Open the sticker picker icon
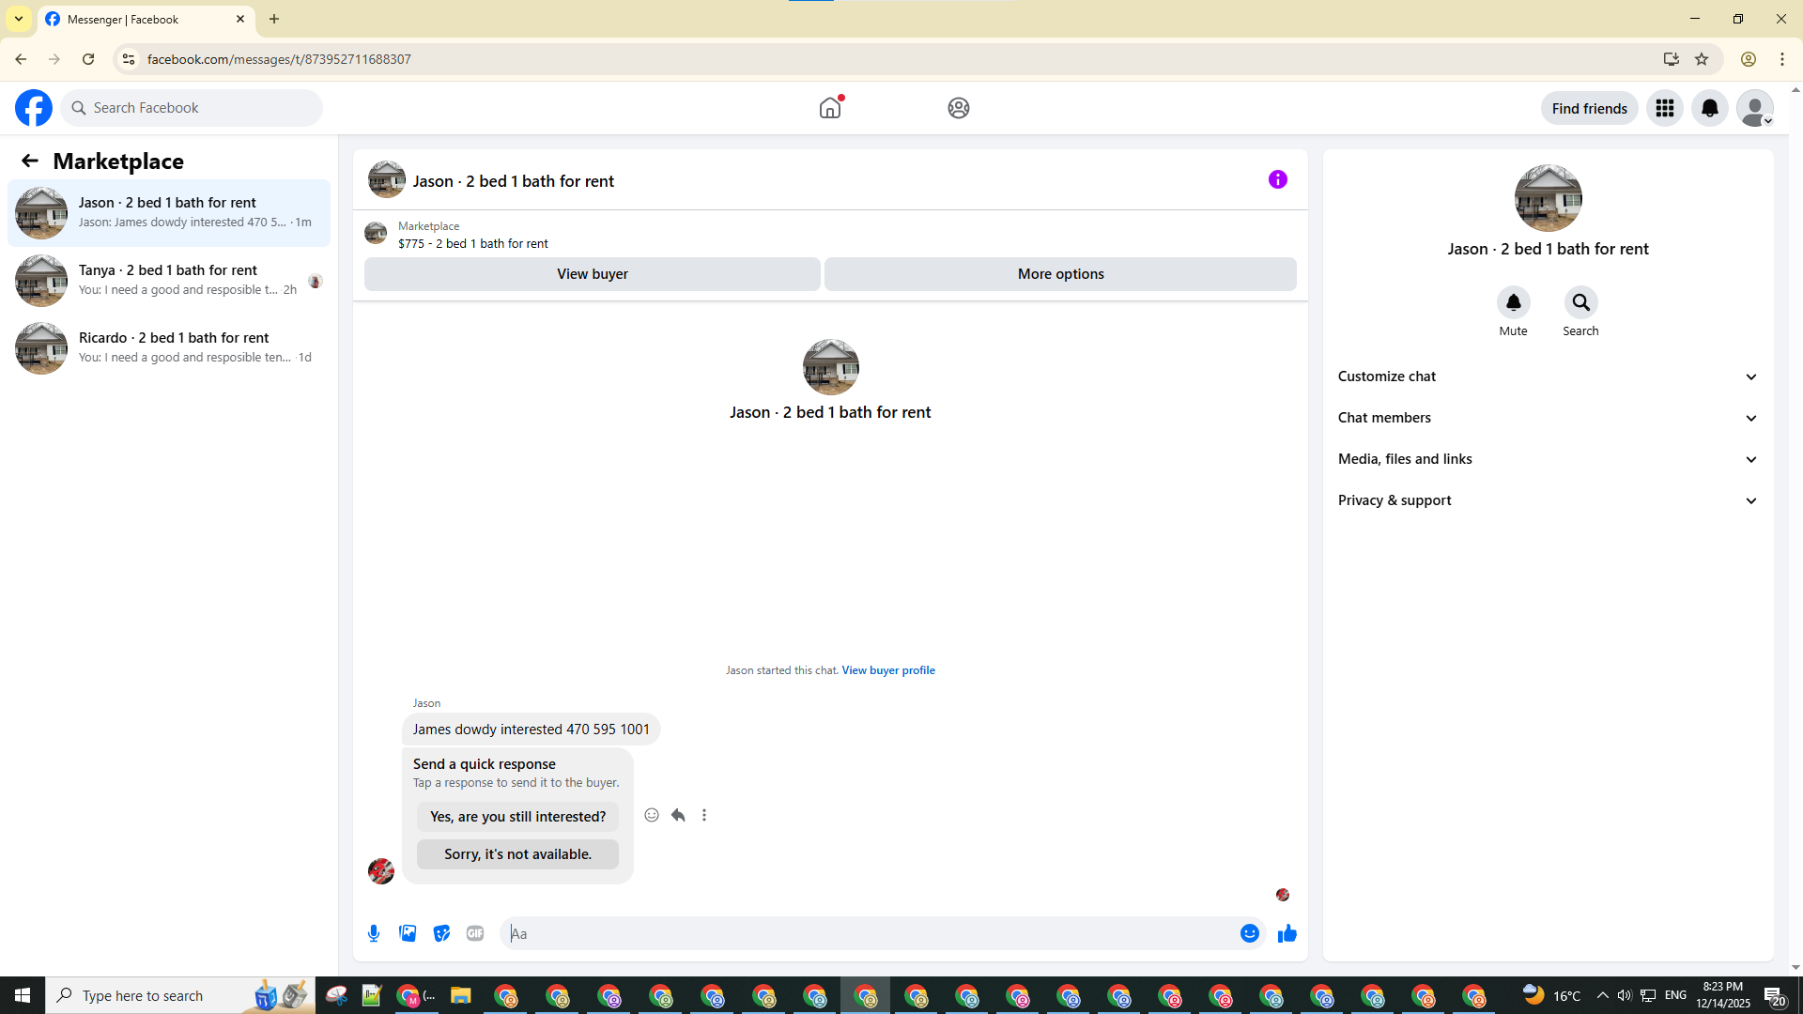The width and height of the screenshot is (1803, 1014). [x=441, y=933]
